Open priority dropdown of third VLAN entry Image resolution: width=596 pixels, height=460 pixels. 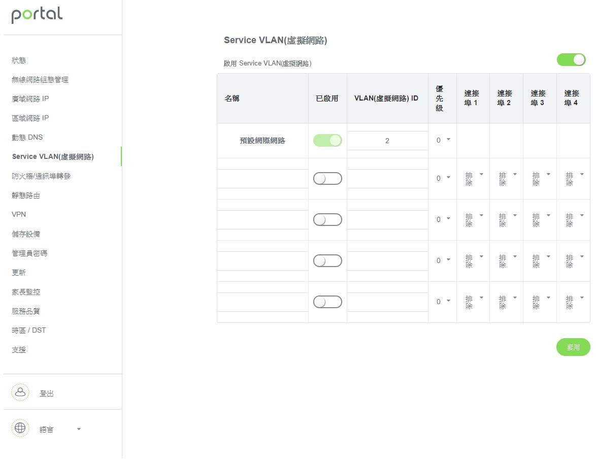pyautogui.click(x=443, y=219)
